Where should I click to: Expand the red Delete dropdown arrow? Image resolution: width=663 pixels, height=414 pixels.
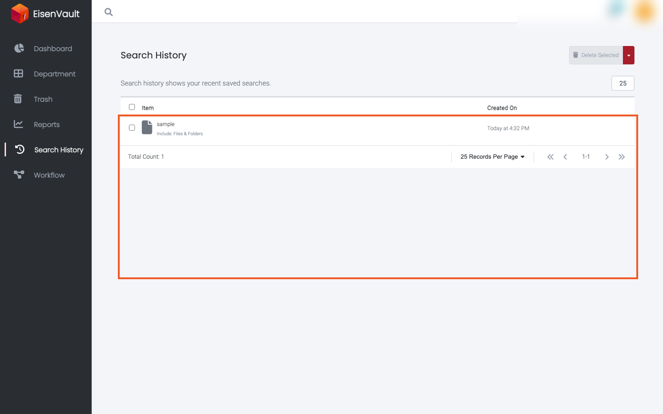[x=628, y=55]
